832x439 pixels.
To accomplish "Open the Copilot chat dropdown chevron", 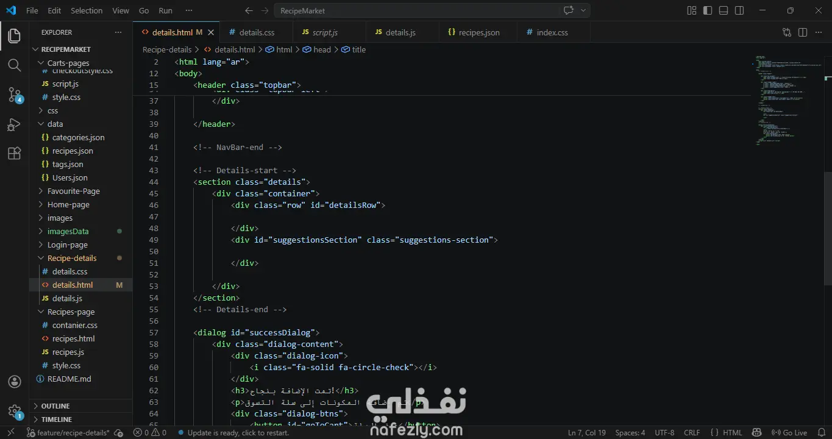I will 583,10.
